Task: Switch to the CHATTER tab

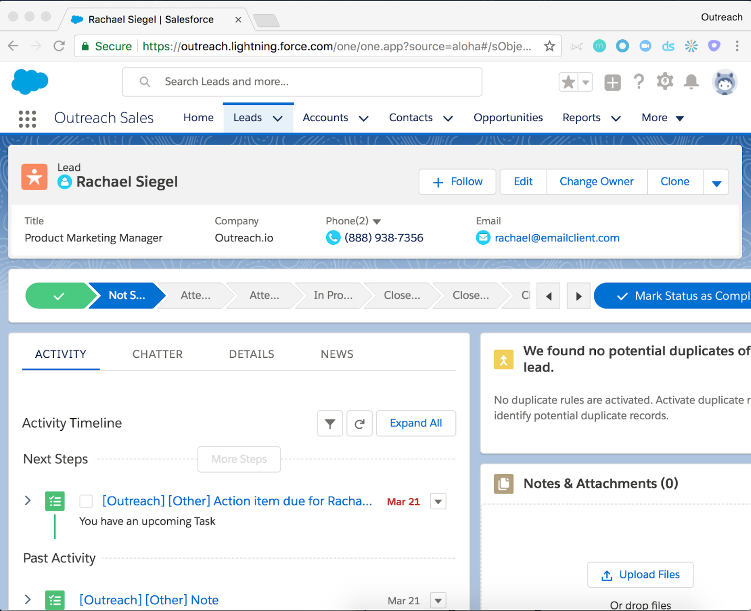Action: pyautogui.click(x=157, y=354)
